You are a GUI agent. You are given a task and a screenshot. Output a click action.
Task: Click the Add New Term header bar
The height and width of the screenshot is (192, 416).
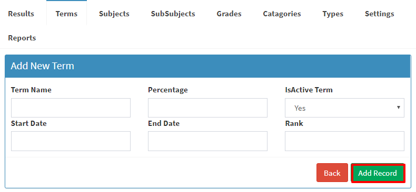click(207, 66)
